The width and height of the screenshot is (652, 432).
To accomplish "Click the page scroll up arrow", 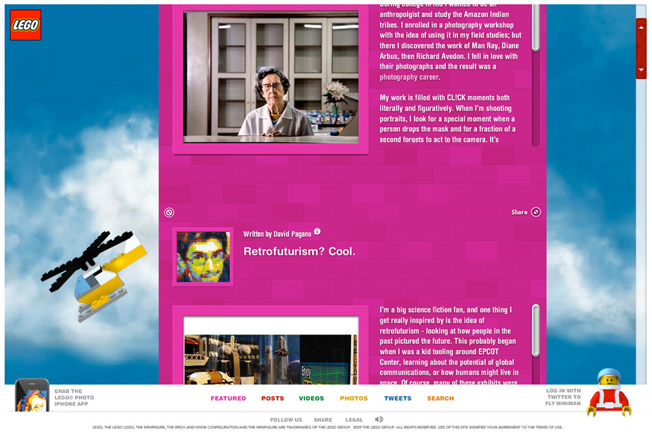I will [x=641, y=27].
